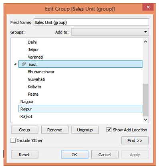Select Varanasi in the list
The height and width of the screenshot is (167, 159).
pos(36,57)
